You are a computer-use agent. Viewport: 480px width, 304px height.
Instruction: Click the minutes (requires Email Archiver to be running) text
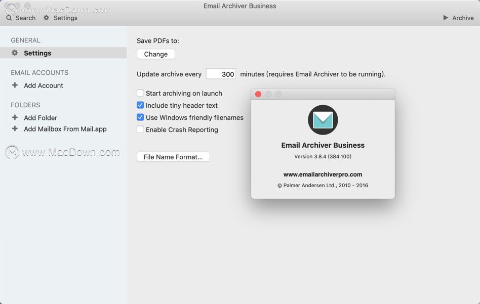click(x=312, y=74)
